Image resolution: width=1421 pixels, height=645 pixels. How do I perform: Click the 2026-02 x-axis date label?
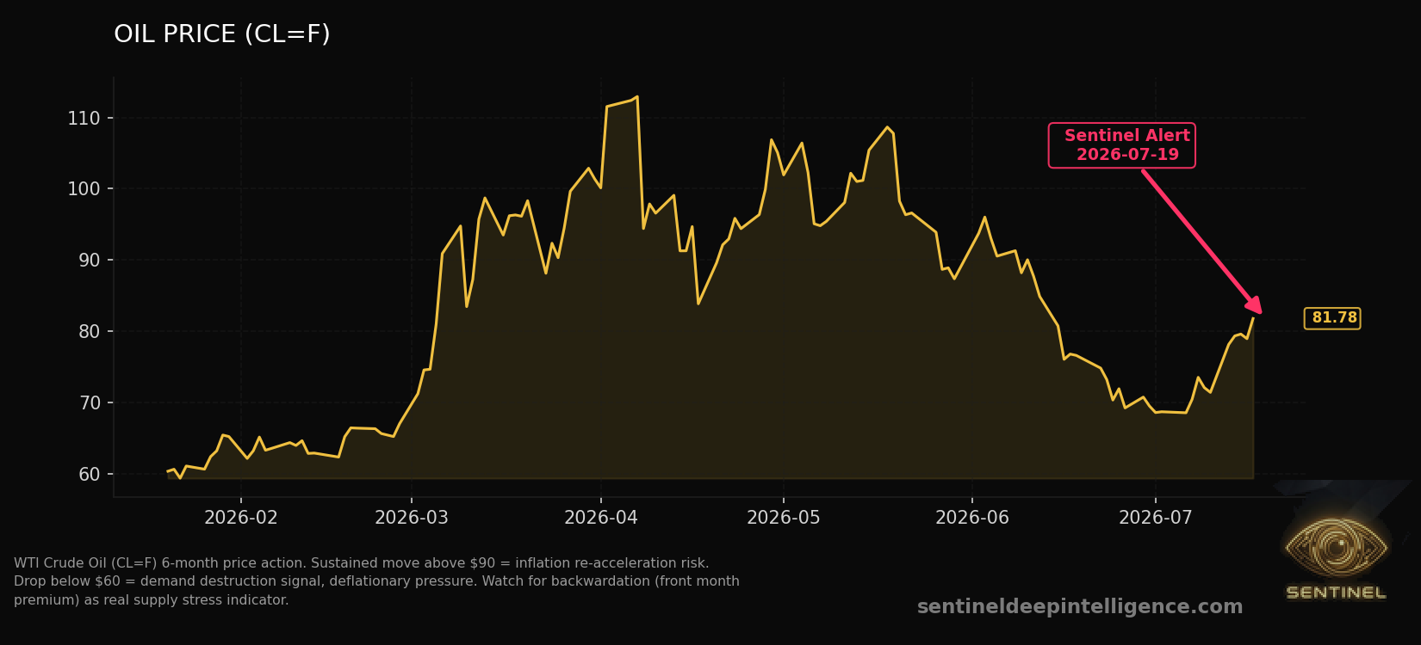(x=241, y=518)
